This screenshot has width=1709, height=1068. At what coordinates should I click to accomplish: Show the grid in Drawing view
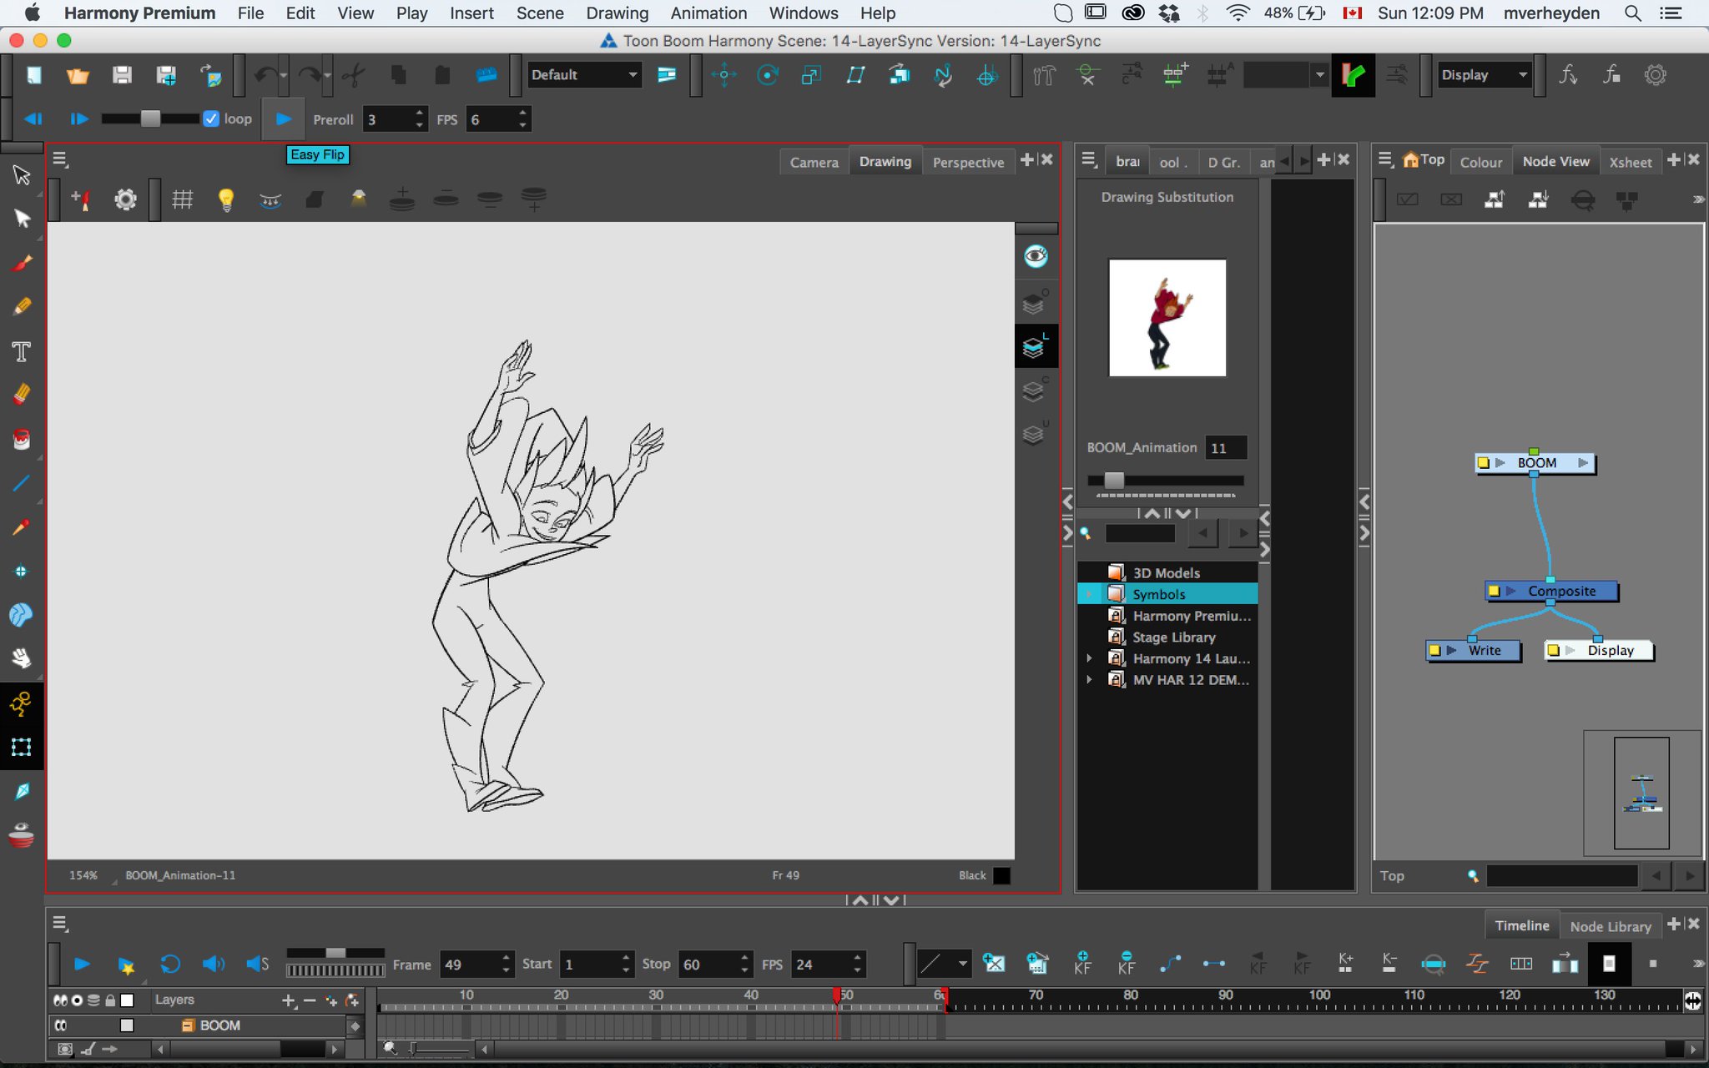tap(182, 199)
